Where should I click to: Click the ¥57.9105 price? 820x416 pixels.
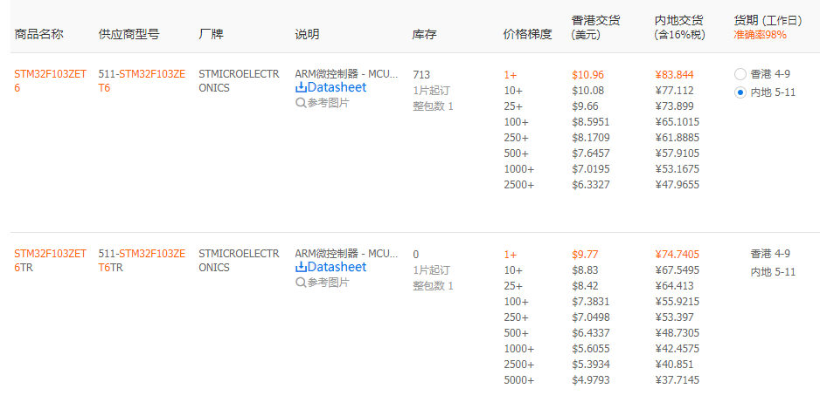[678, 153]
